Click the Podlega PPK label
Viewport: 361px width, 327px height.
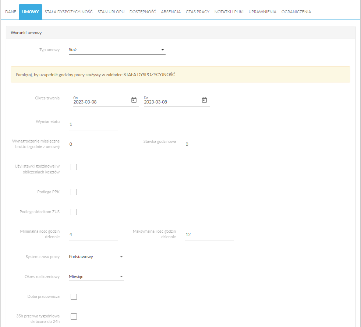tap(48, 192)
